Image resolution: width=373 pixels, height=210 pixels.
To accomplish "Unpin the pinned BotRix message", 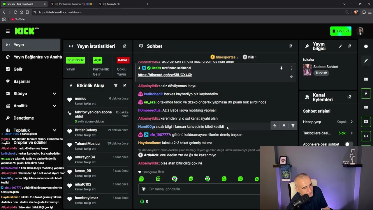I will (281, 68).
